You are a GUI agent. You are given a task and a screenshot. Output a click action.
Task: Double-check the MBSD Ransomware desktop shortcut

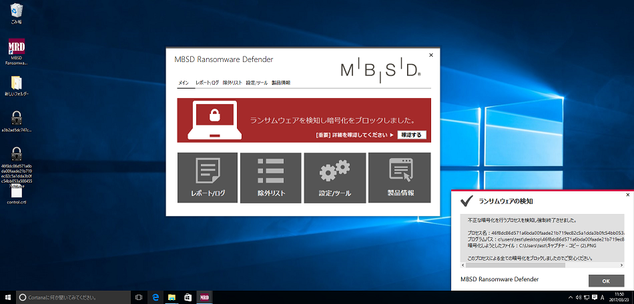point(17,51)
